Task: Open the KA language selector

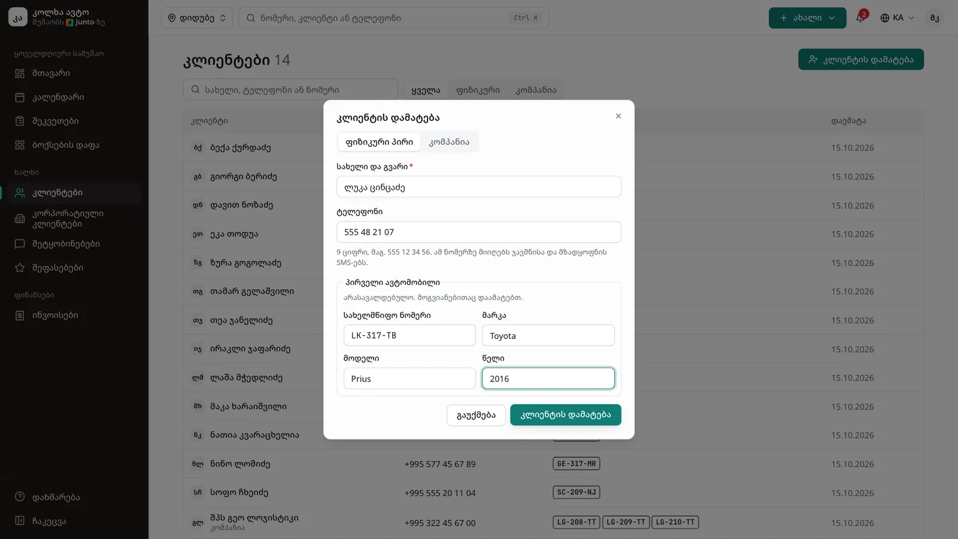Action: 897,18
